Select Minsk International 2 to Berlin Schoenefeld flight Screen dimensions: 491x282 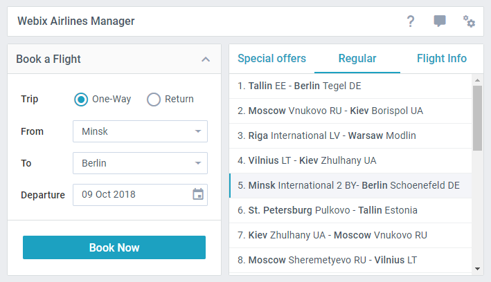(x=350, y=185)
